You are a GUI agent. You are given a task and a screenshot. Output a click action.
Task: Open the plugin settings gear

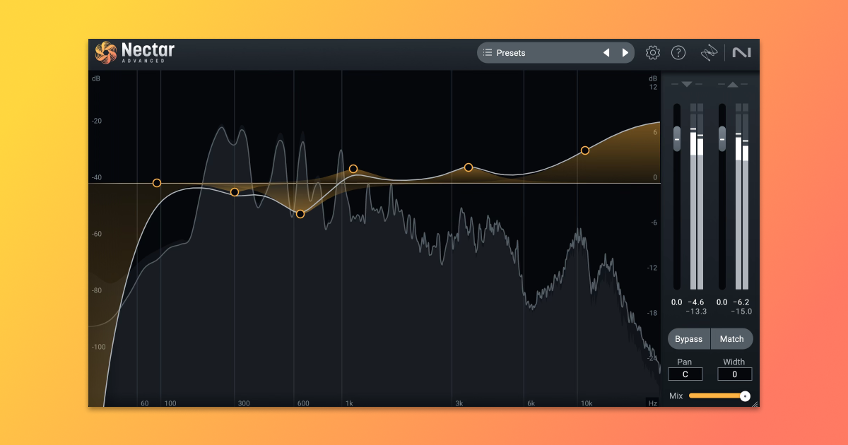click(652, 52)
